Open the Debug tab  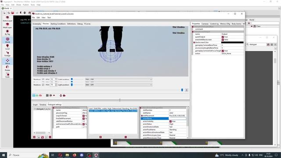click(80, 24)
